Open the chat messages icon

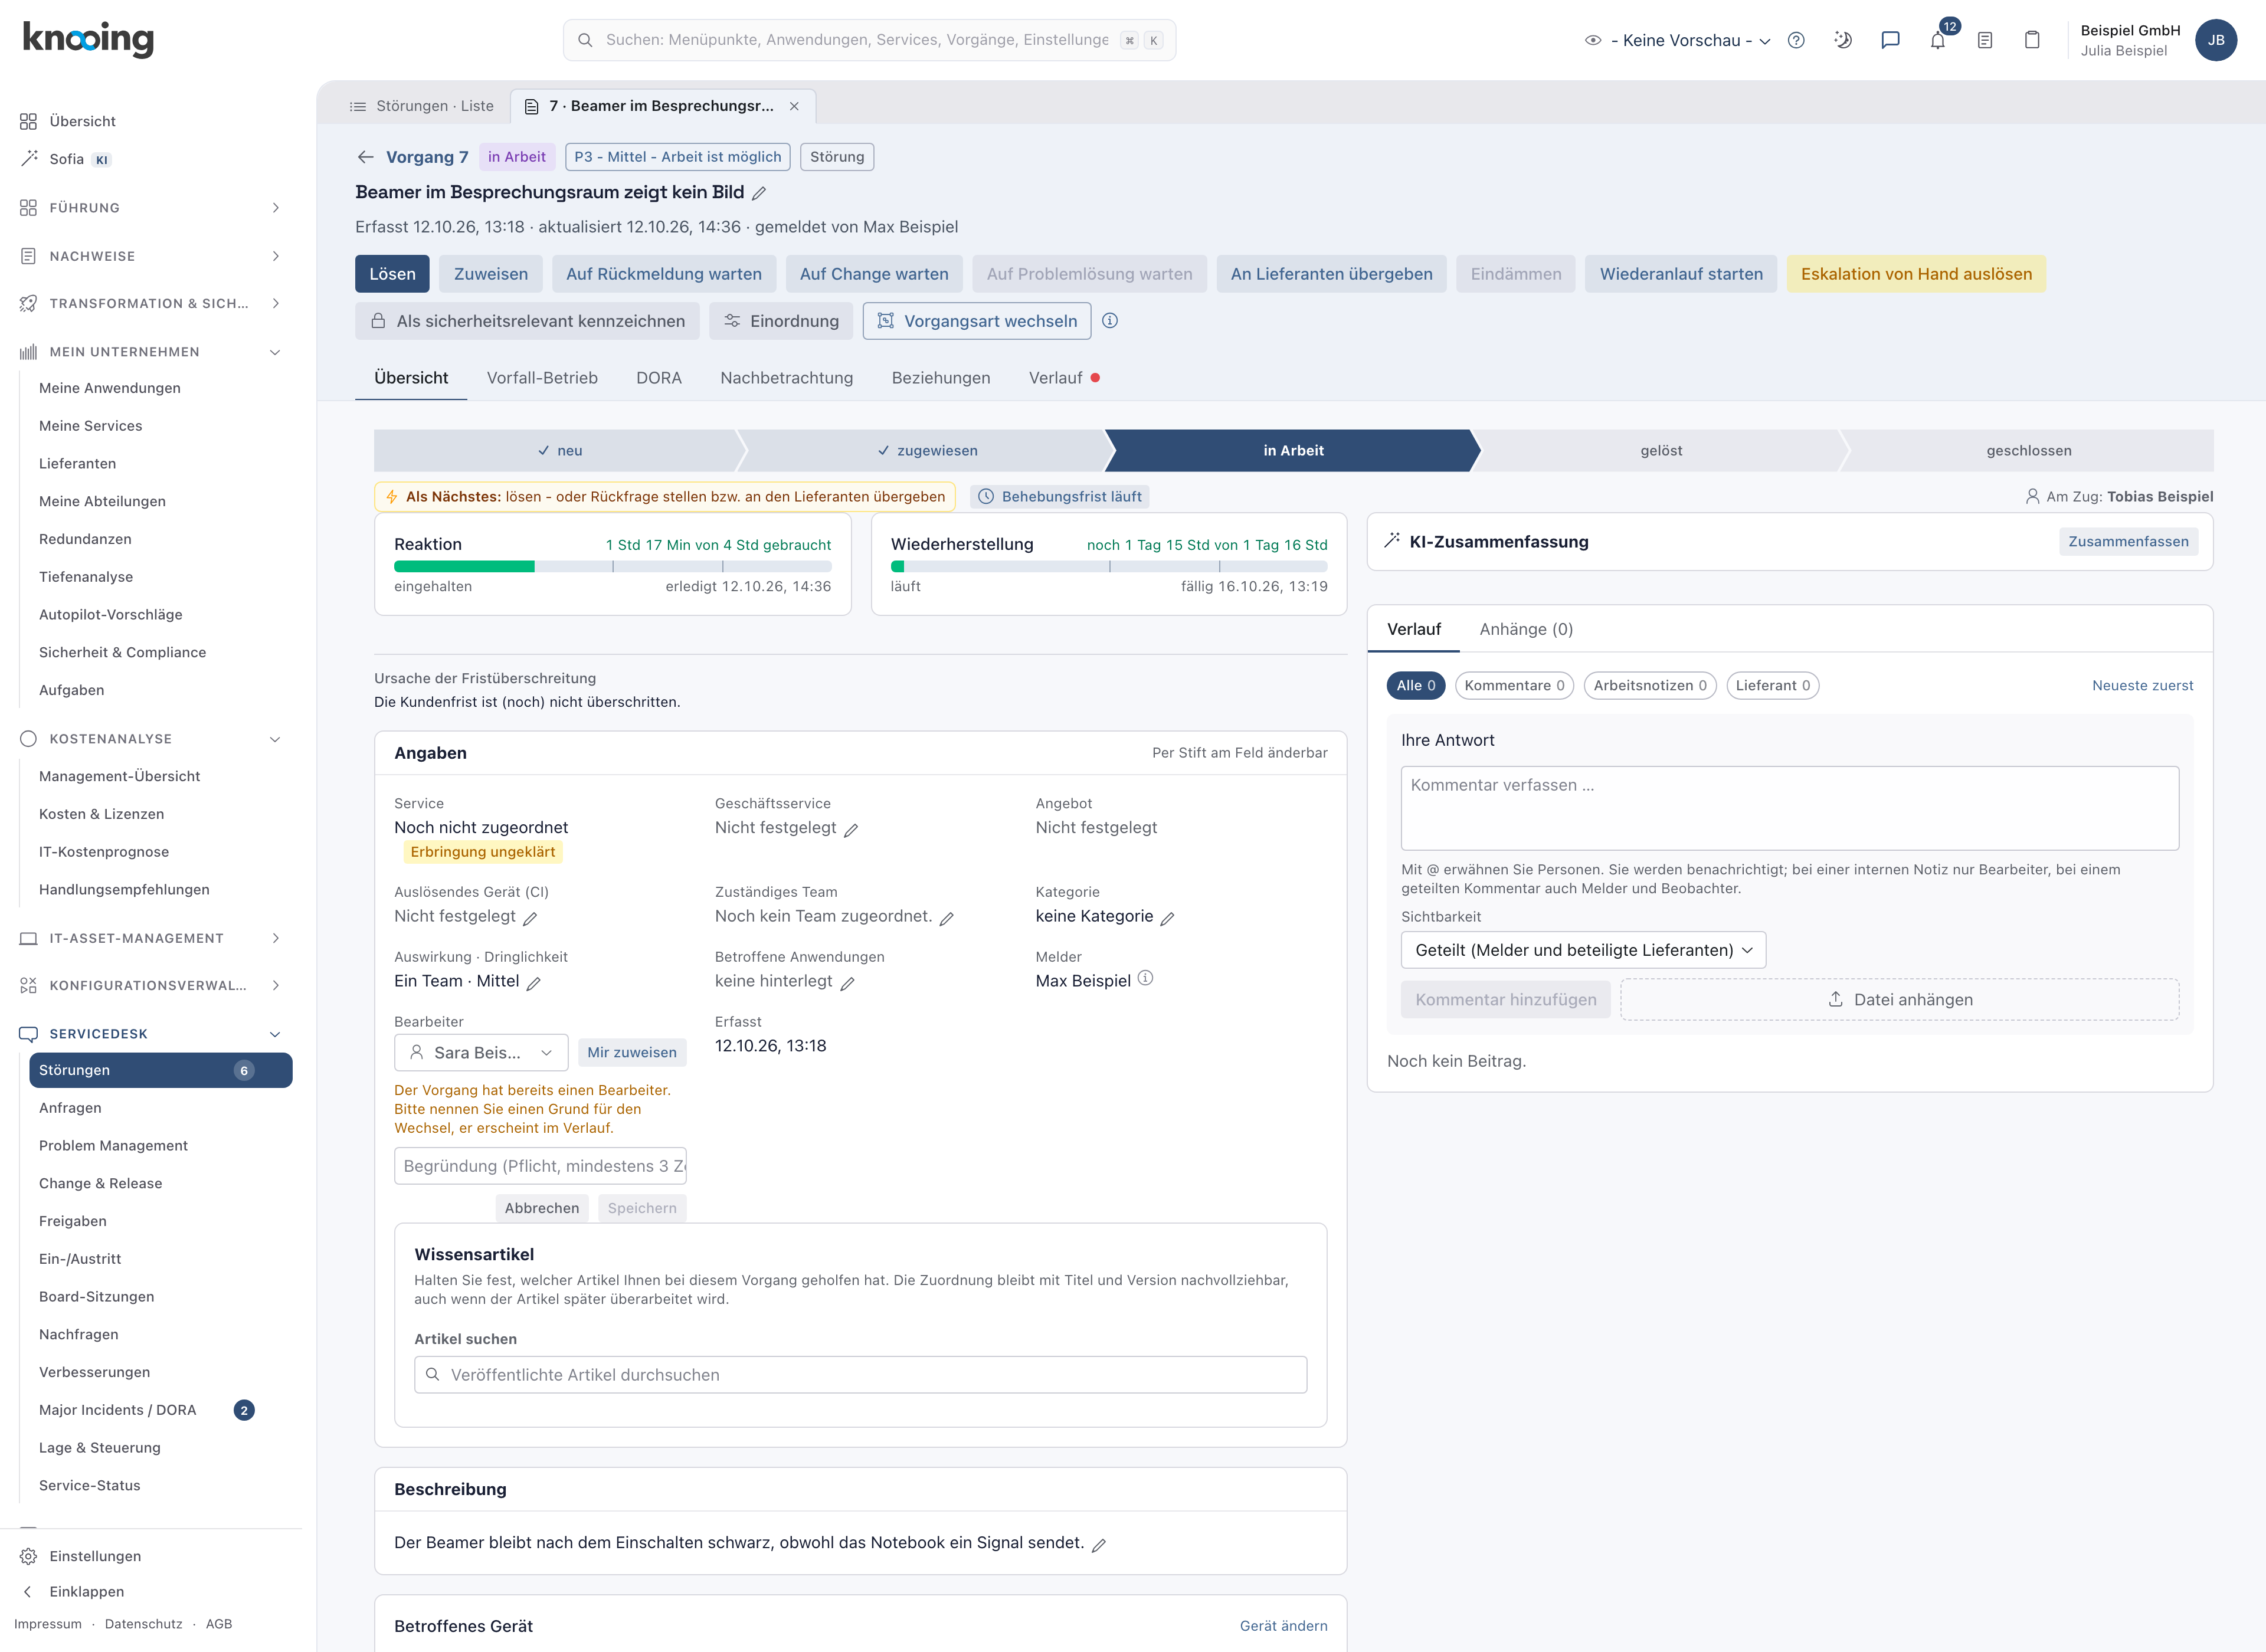pyautogui.click(x=1890, y=40)
